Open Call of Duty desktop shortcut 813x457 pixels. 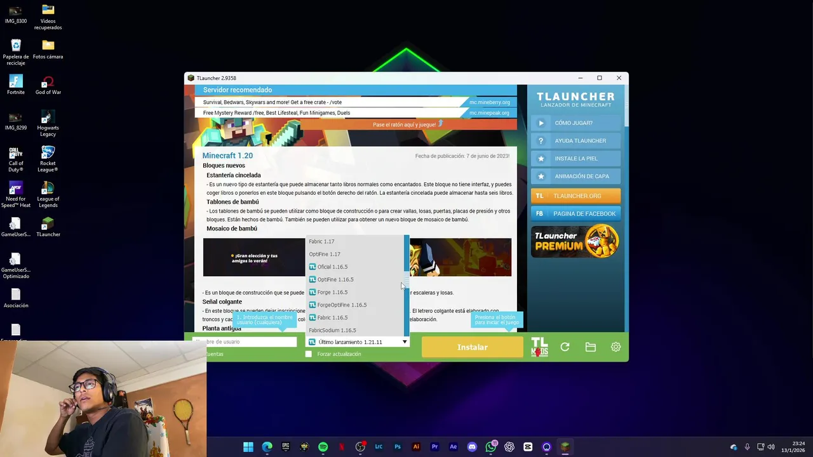(x=16, y=158)
